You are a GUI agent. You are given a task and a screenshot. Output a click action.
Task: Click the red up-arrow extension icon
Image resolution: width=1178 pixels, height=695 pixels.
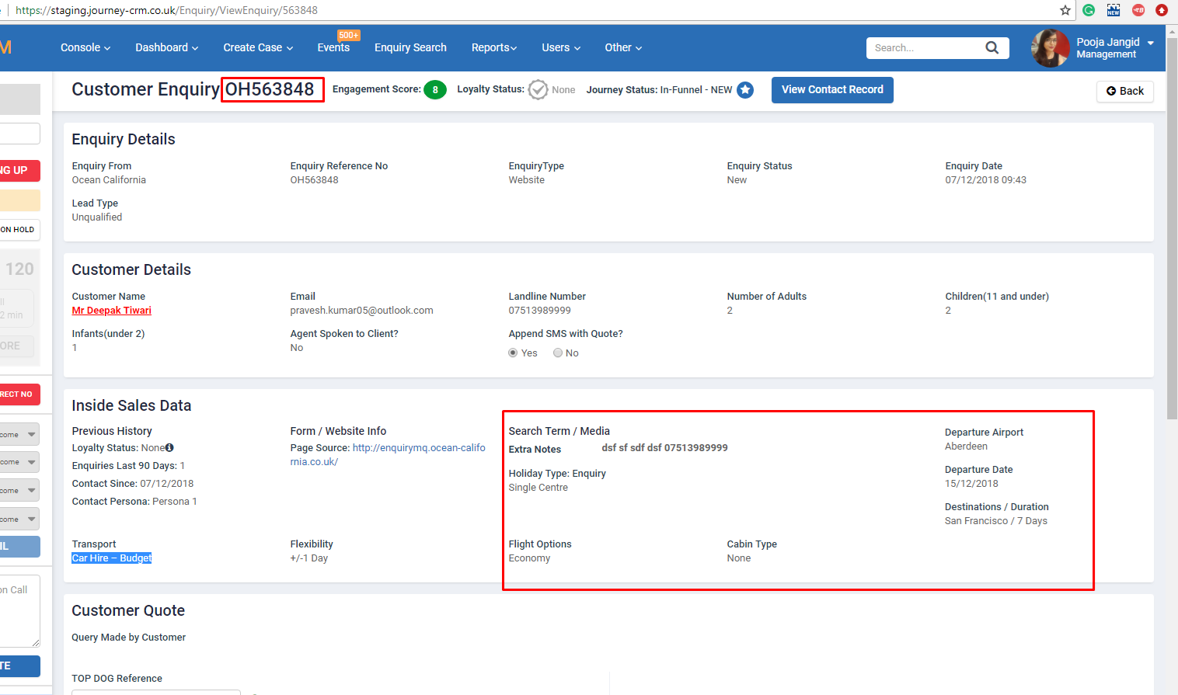click(1162, 10)
